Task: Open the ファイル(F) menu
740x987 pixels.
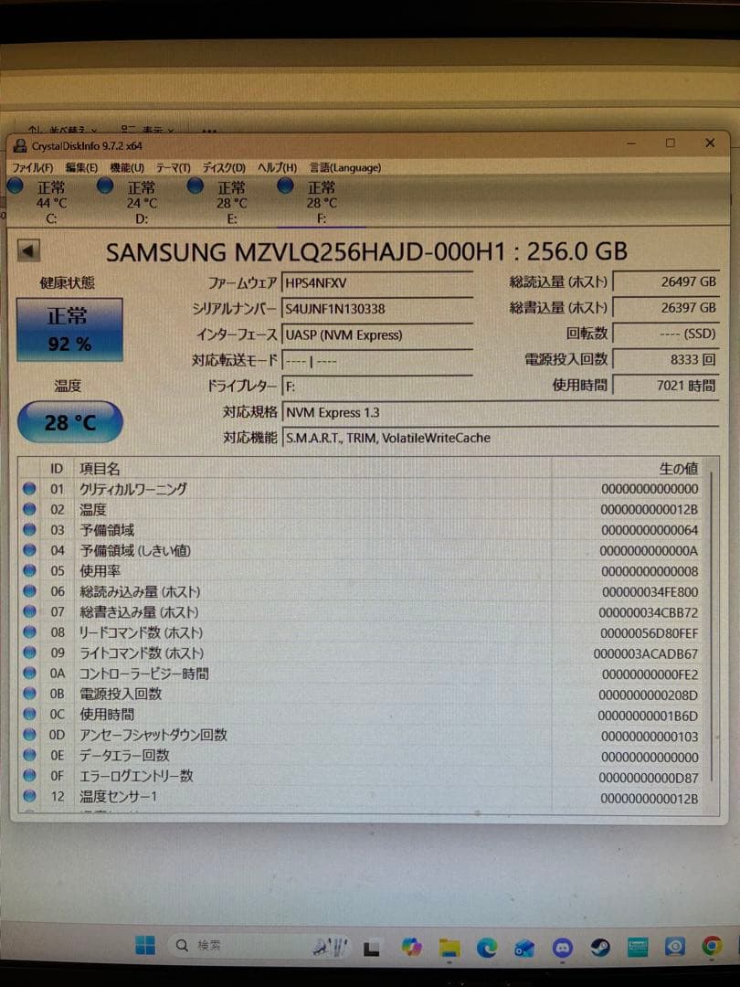Action: (x=33, y=167)
